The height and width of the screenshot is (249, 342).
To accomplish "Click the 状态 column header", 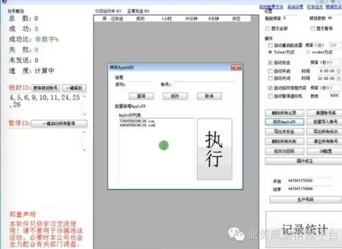I will tap(236, 19).
